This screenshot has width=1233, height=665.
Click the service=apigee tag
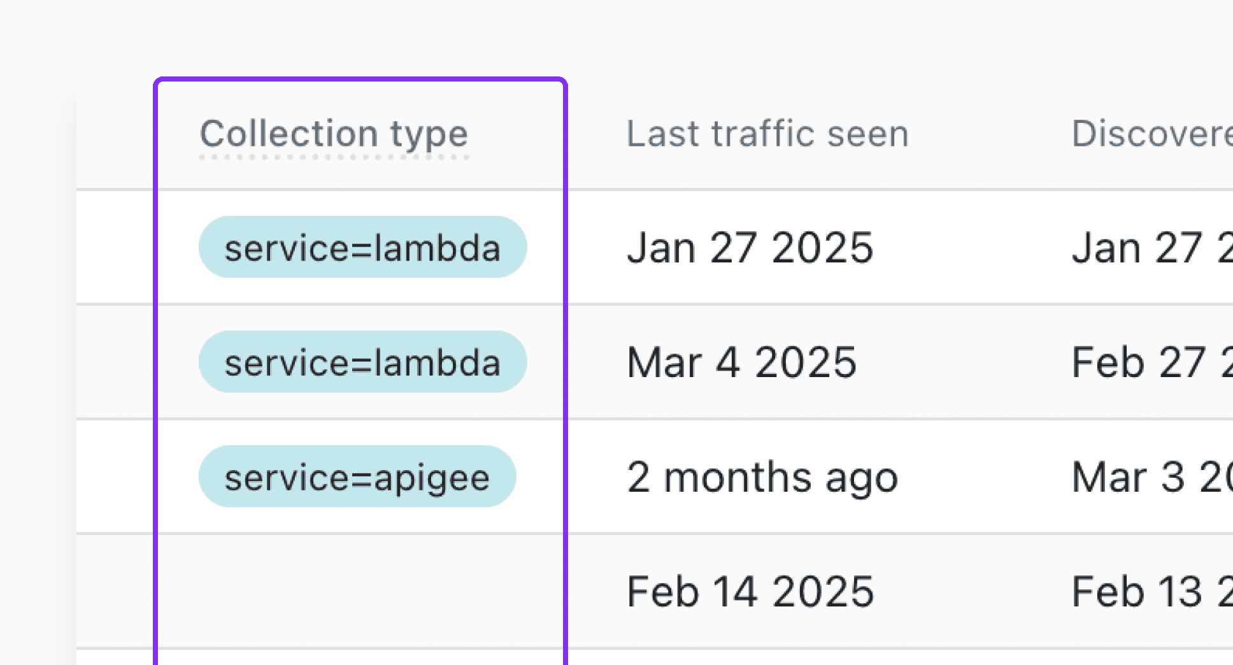click(x=357, y=476)
